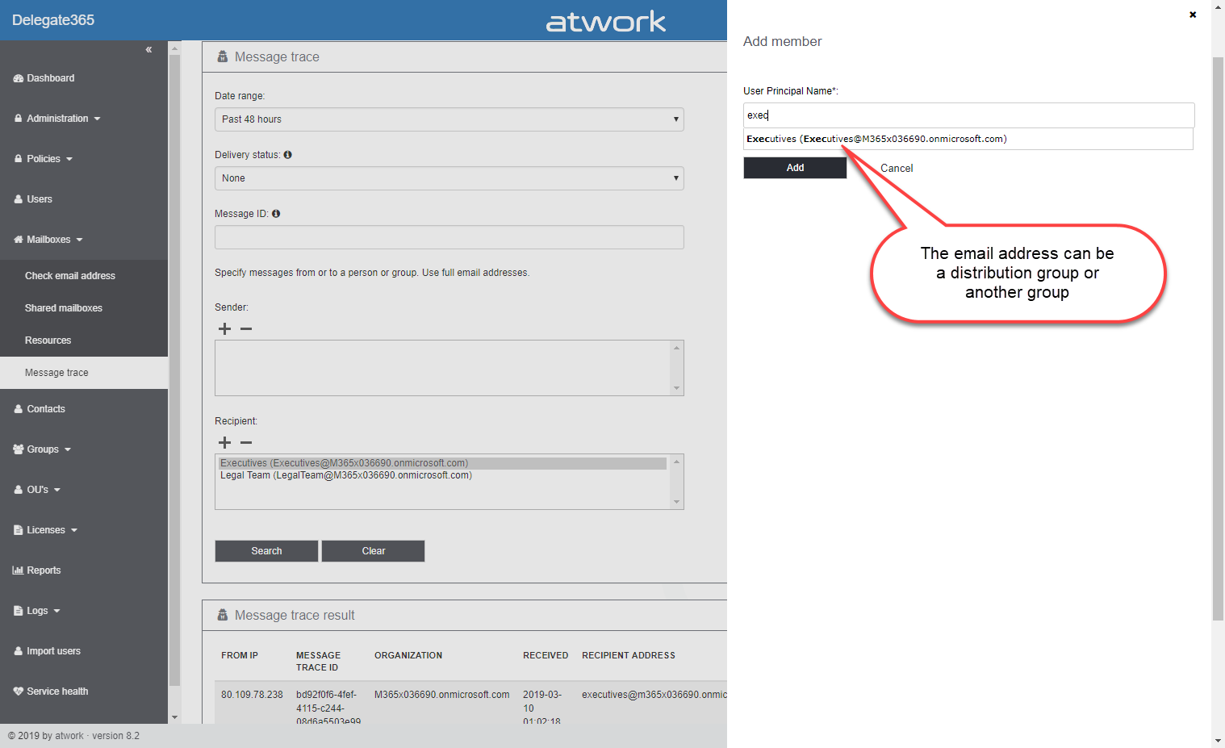Image resolution: width=1225 pixels, height=748 pixels.
Task: Collapse the Mailboxes menu
Action: pyautogui.click(x=80, y=240)
